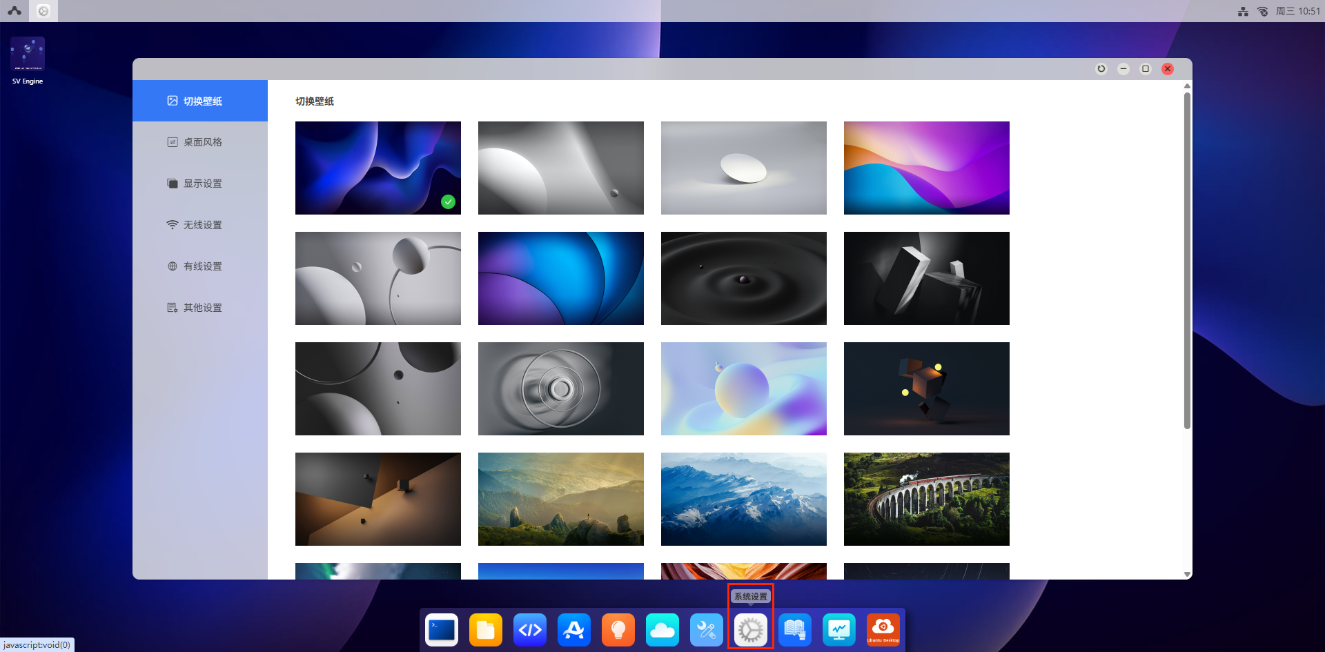Click the wired network icon in the system tray
Screen dimensions: 1325x652
1243,11
